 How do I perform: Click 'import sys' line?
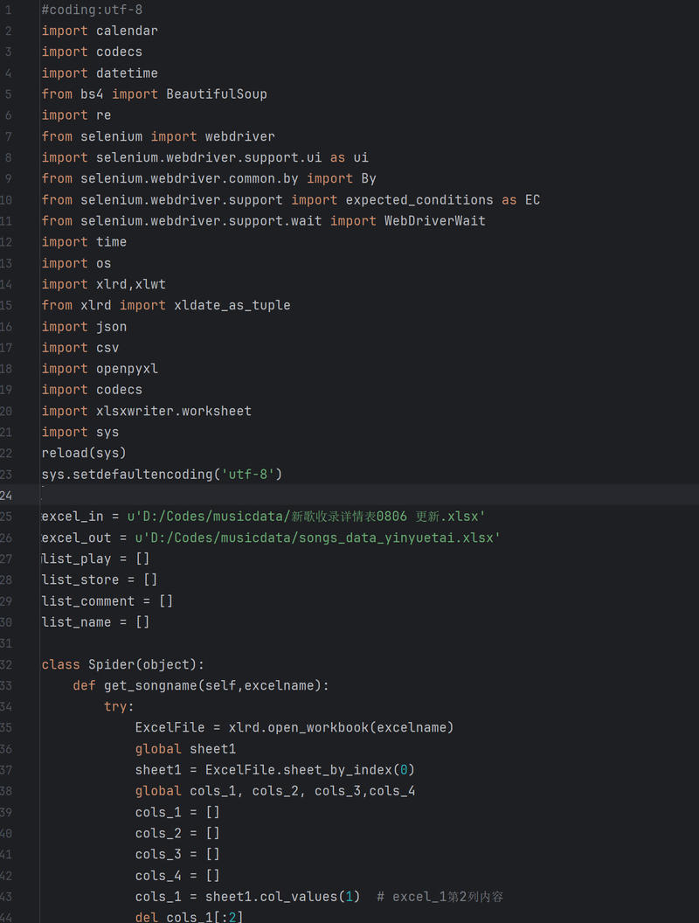coord(80,432)
